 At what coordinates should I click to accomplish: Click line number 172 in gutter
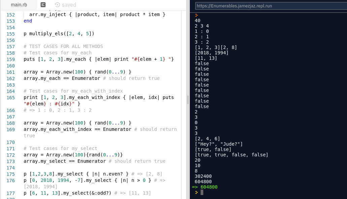click(x=11, y=155)
